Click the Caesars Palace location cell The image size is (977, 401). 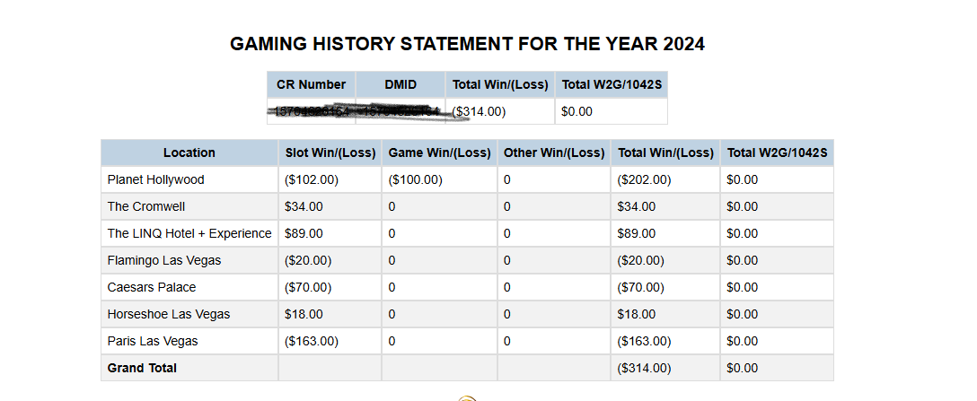coord(152,287)
